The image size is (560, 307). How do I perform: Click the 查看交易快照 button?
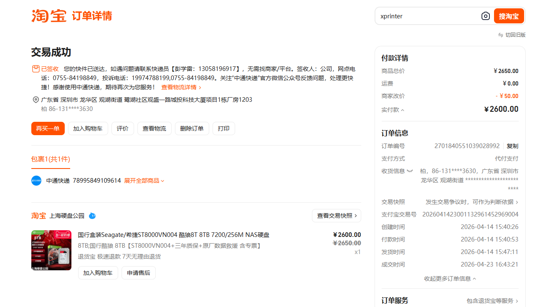336,216
